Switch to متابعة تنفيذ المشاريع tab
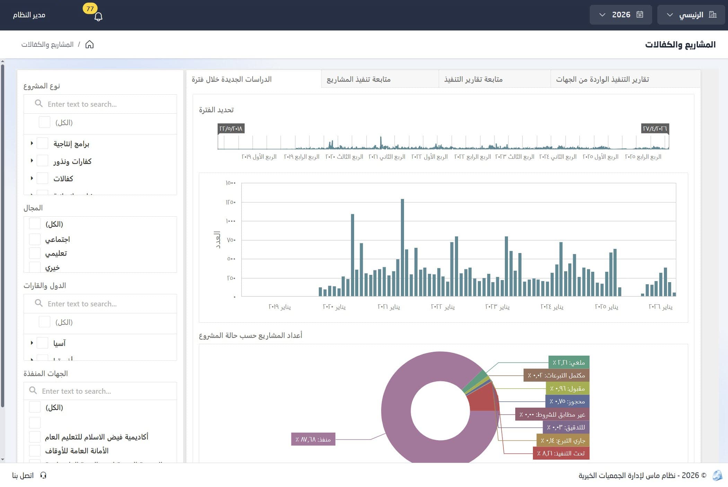 click(380, 79)
